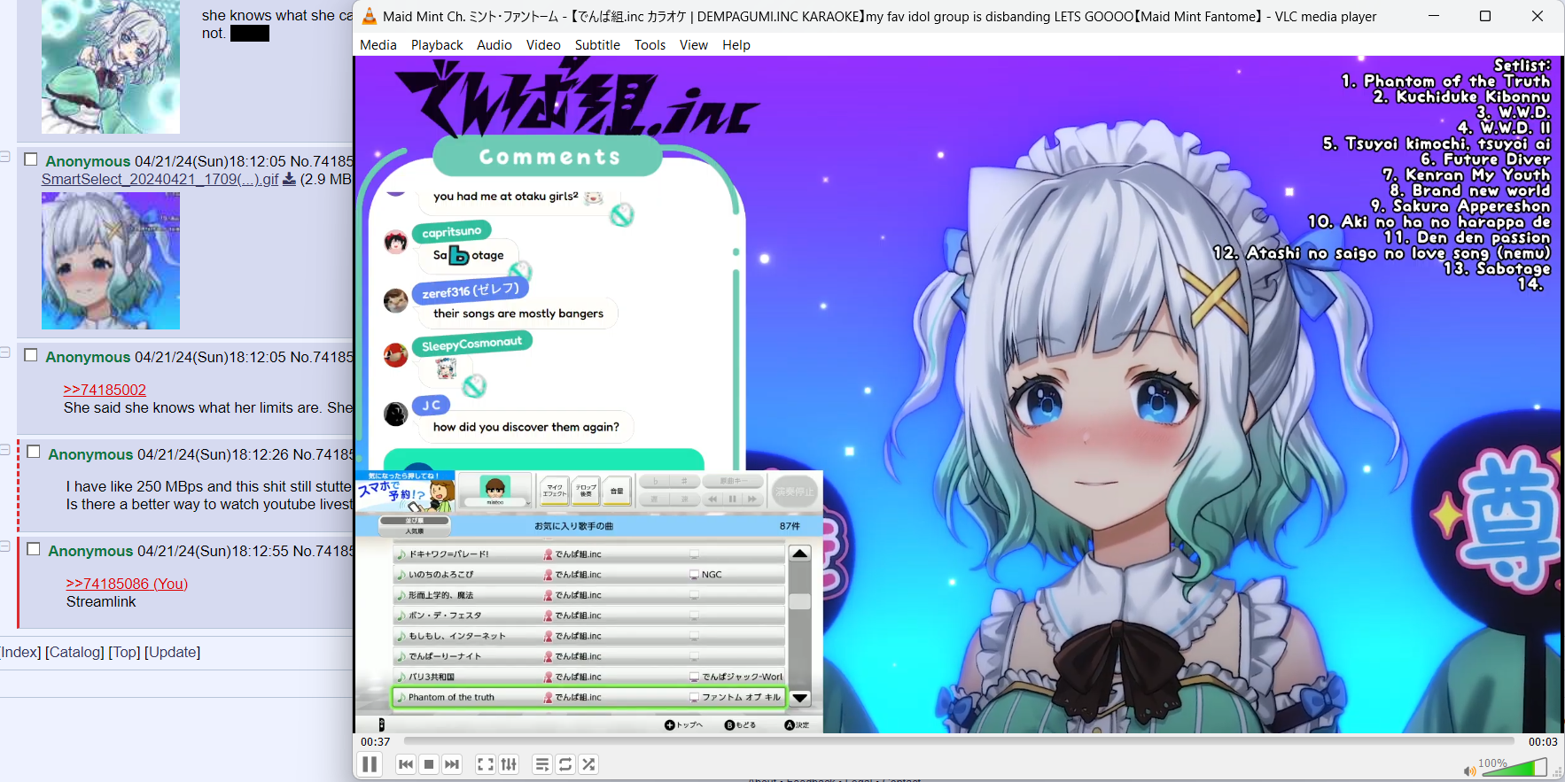Open the Subtitle menu
Viewport: 1565px width, 782px height.
pos(597,45)
